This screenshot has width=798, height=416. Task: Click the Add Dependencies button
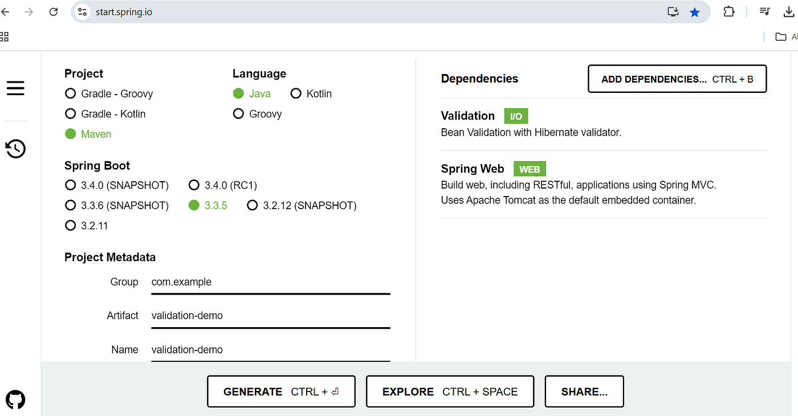(x=677, y=79)
